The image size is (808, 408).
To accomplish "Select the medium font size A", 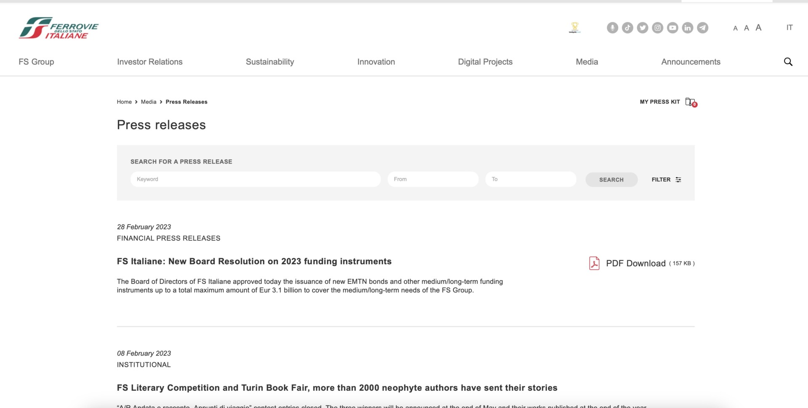I will coord(747,28).
